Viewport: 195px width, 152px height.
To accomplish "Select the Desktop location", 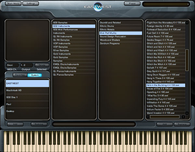I will (x=27, y=111).
